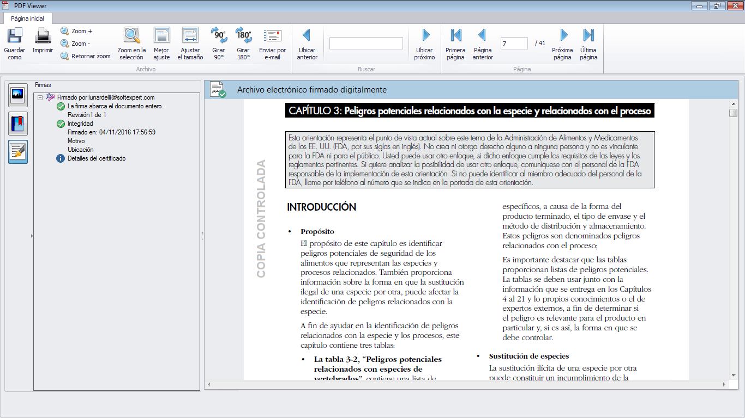Screen dimensions: 745x418
Task: Click the Página inicial tab
Action: pyautogui.click(x=28, y=18)
